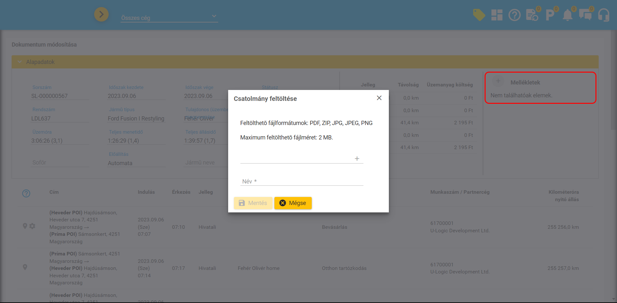Image resolution: width=617 pixels, height=303 pixels.
Task: Click the settings gear in first trip row
Action: [32, 226]
